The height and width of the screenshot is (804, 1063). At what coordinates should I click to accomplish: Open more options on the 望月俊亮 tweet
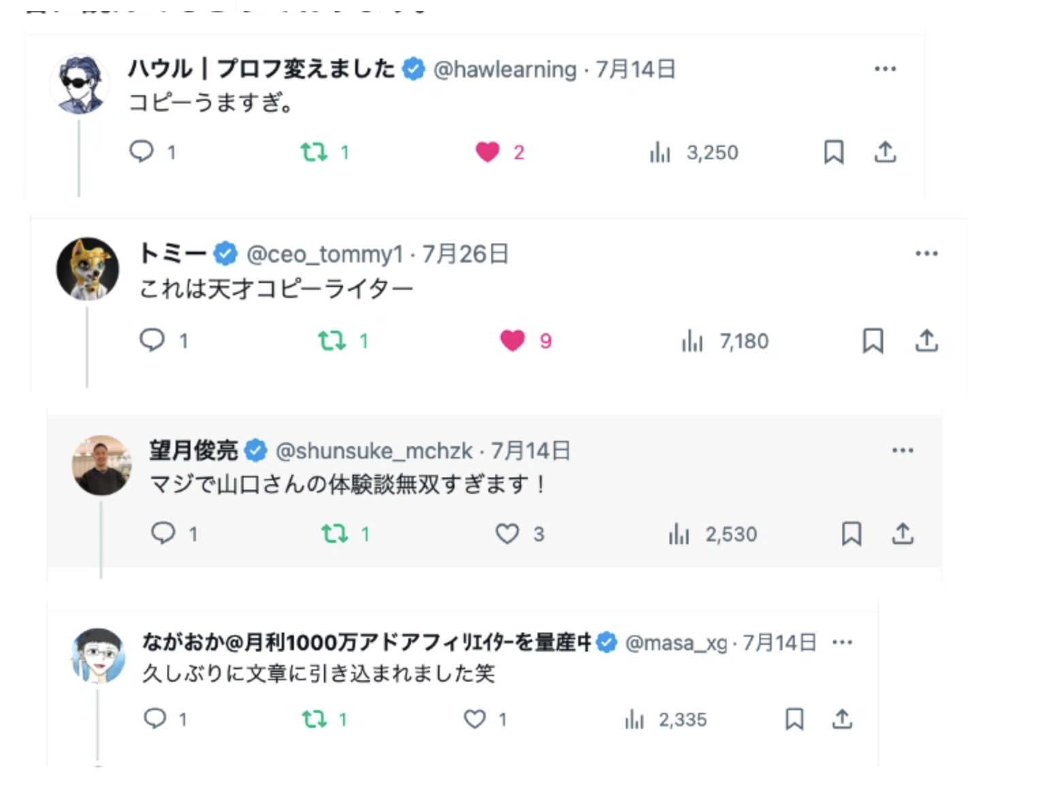[902, 450]
